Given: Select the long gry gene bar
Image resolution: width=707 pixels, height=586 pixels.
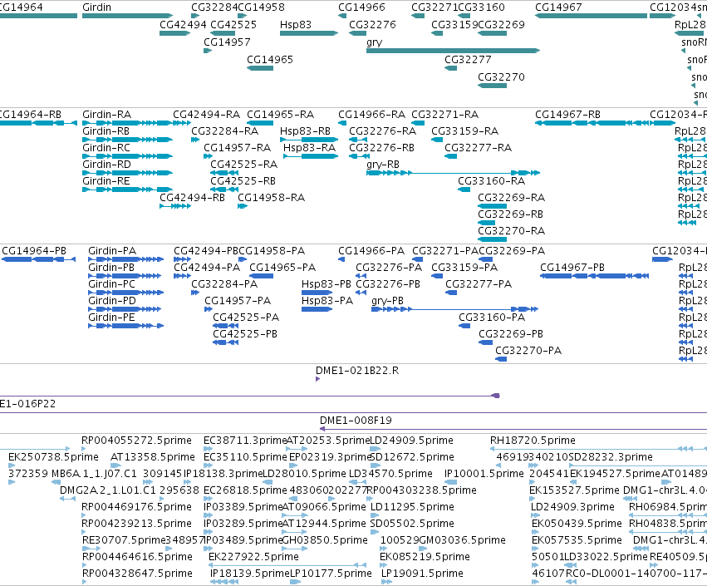Looking at the screenshot, I should click(x=453, y=51).
